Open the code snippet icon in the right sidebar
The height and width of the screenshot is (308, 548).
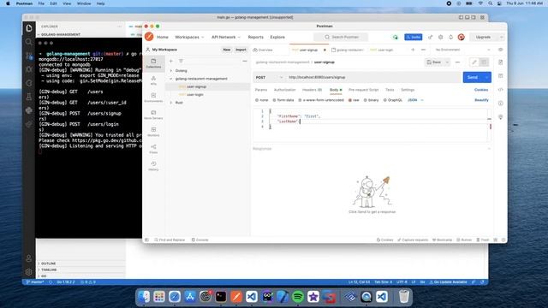500,90
